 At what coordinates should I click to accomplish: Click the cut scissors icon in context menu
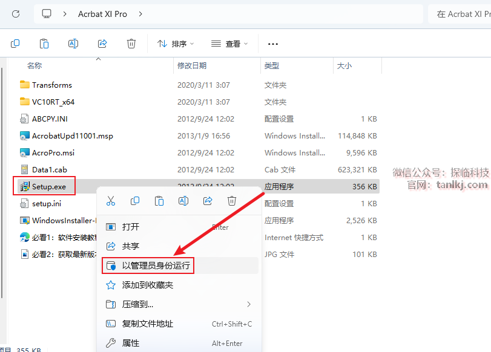(111, 201)
